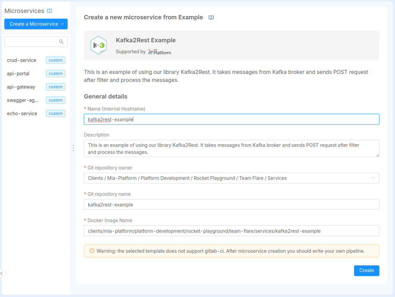Click the Docker Image Name field
The image size is (395, 297).
point(231,231)
